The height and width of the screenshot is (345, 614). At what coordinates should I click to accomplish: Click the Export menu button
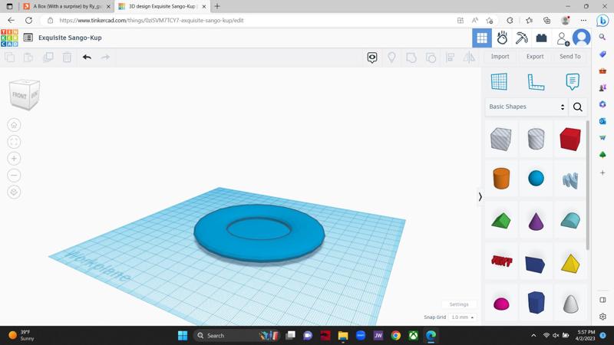pyautogui.click(x=535, y=57)
